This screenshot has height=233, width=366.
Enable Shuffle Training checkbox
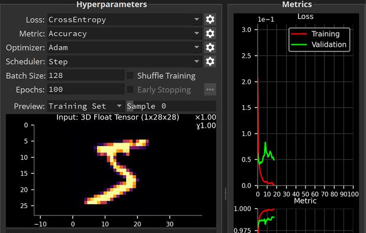130,76
